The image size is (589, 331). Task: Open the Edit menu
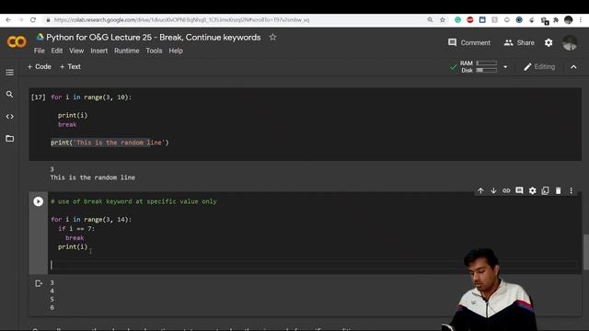tap(57, 51)
